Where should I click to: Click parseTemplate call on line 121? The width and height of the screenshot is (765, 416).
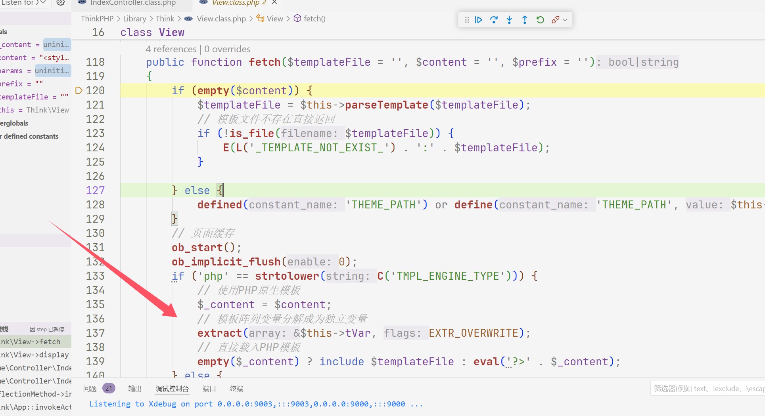(x=386, y=105)
